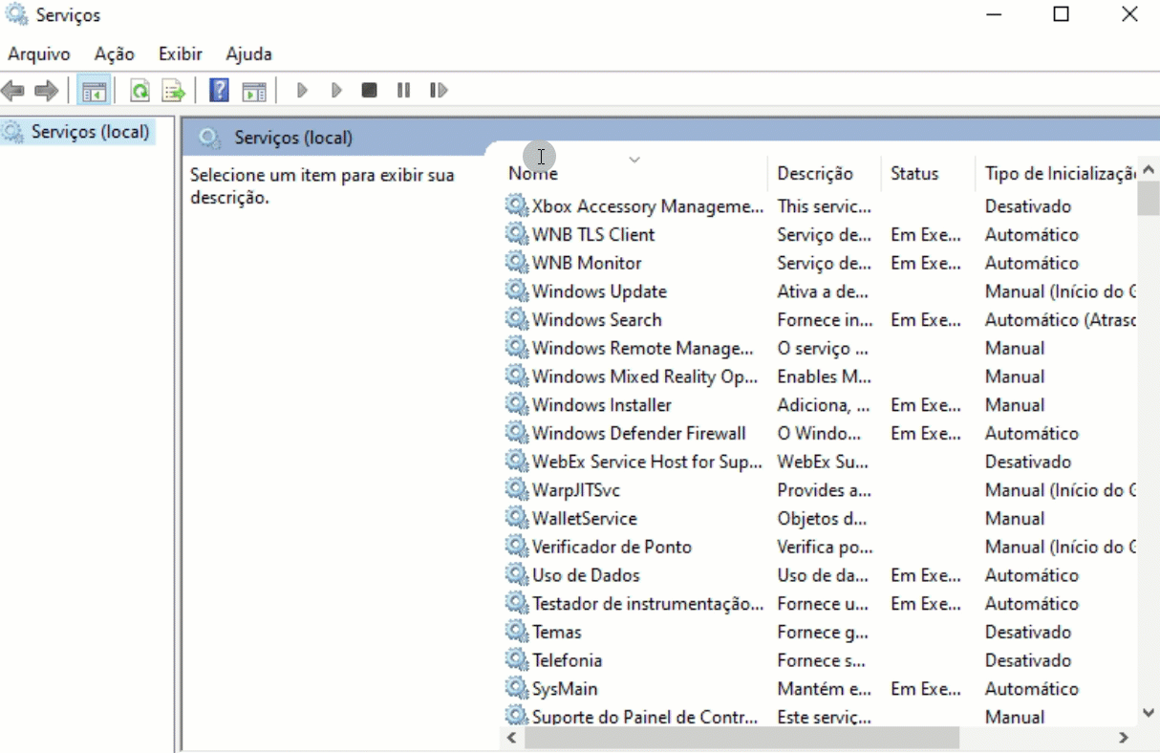Click the gear icon beside Windows Search
The width and height of the screenshot is (1160, 753).
pos(516,319)
